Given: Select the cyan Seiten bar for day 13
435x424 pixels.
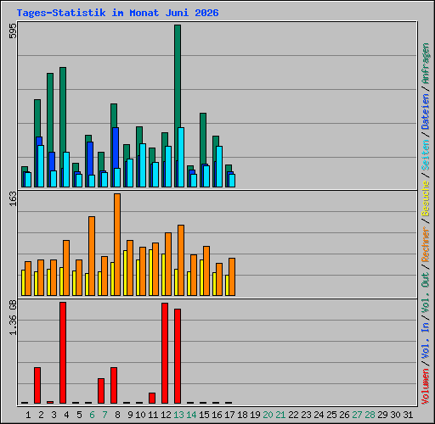Looking at the screenshot, I should pyautogui.click(x=181, y=157).
